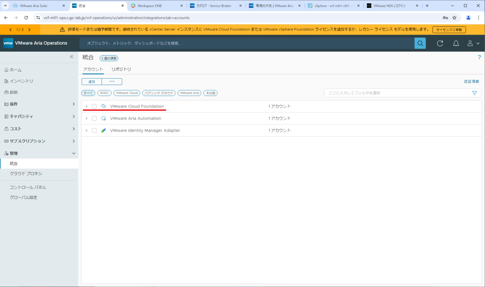Viewport: 485px width, 287px height.
Task: Select the すべて filter chip
Action: (x=88, y=93)
